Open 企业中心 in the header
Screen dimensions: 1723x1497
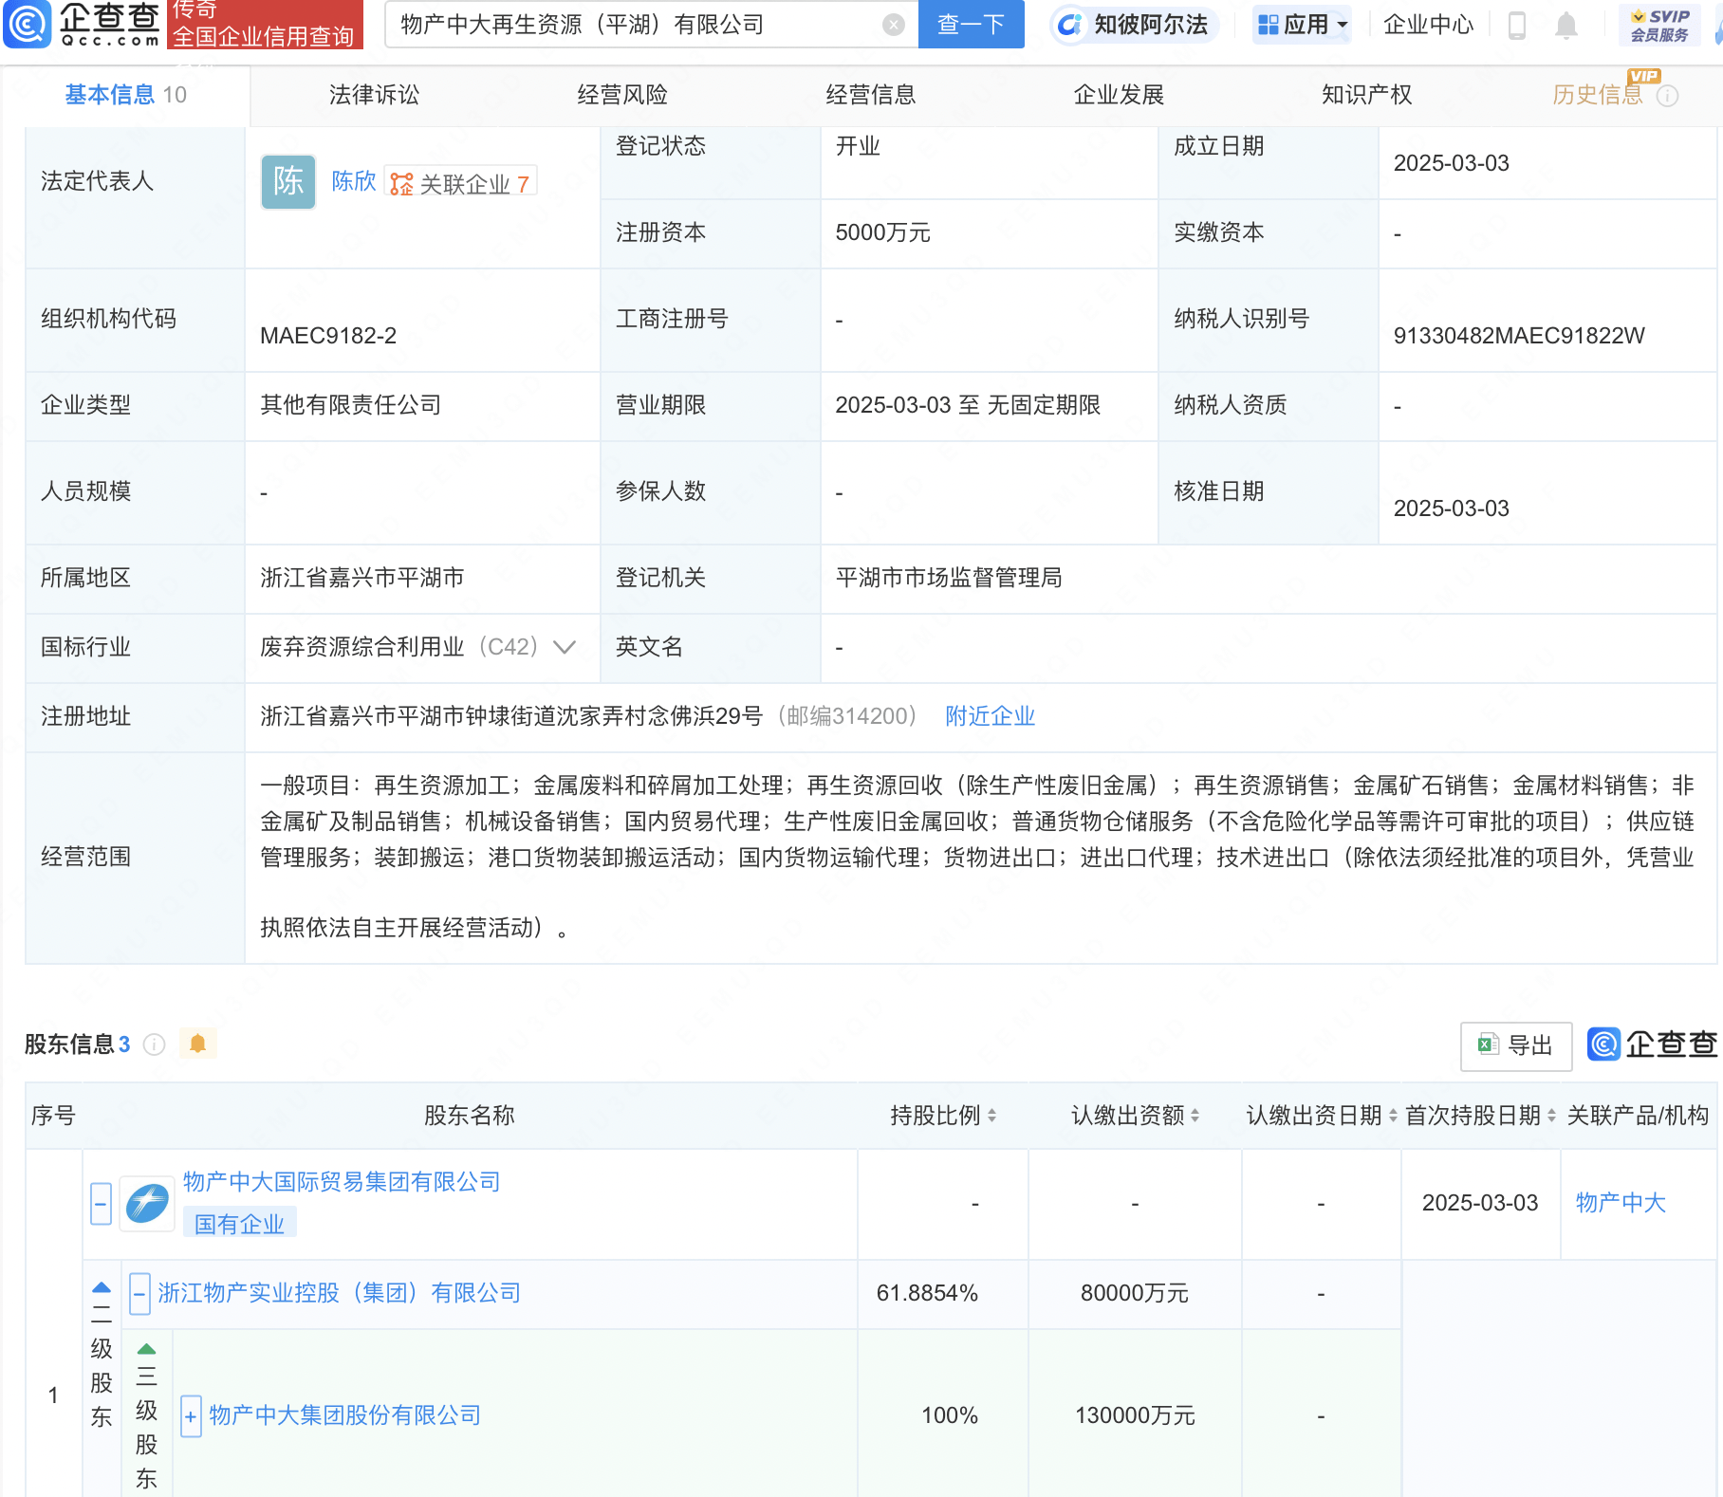(1429, 25)
